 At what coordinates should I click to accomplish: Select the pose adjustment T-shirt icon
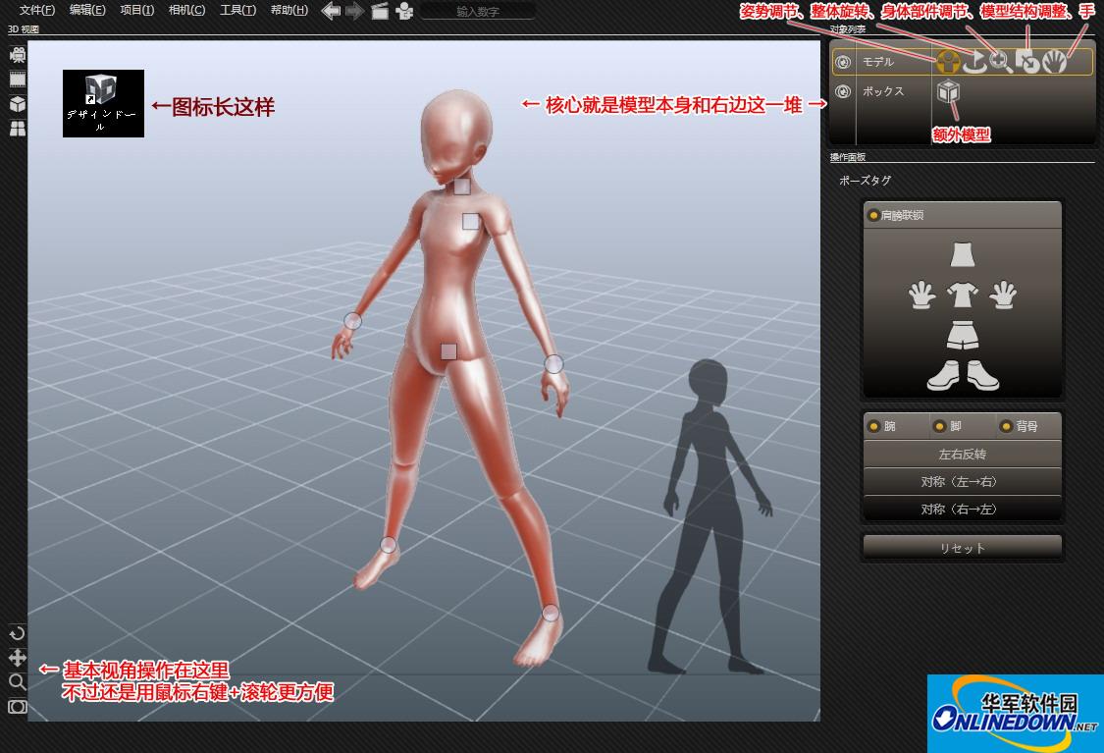[948, 63]
